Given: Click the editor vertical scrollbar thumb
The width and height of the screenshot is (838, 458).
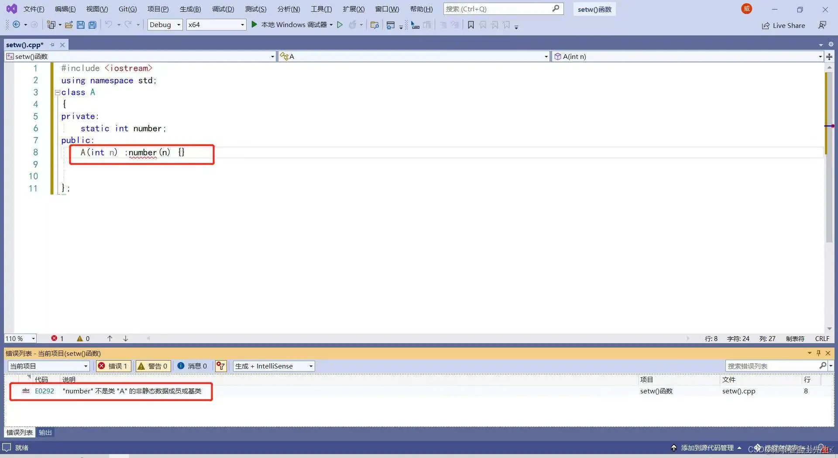Looking at the screenshot, I should (829, 157).
